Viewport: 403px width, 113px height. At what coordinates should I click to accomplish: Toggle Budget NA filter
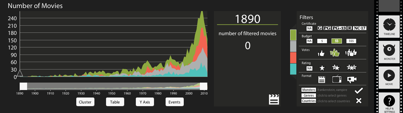pyautogui.click(x=309, y=41)
